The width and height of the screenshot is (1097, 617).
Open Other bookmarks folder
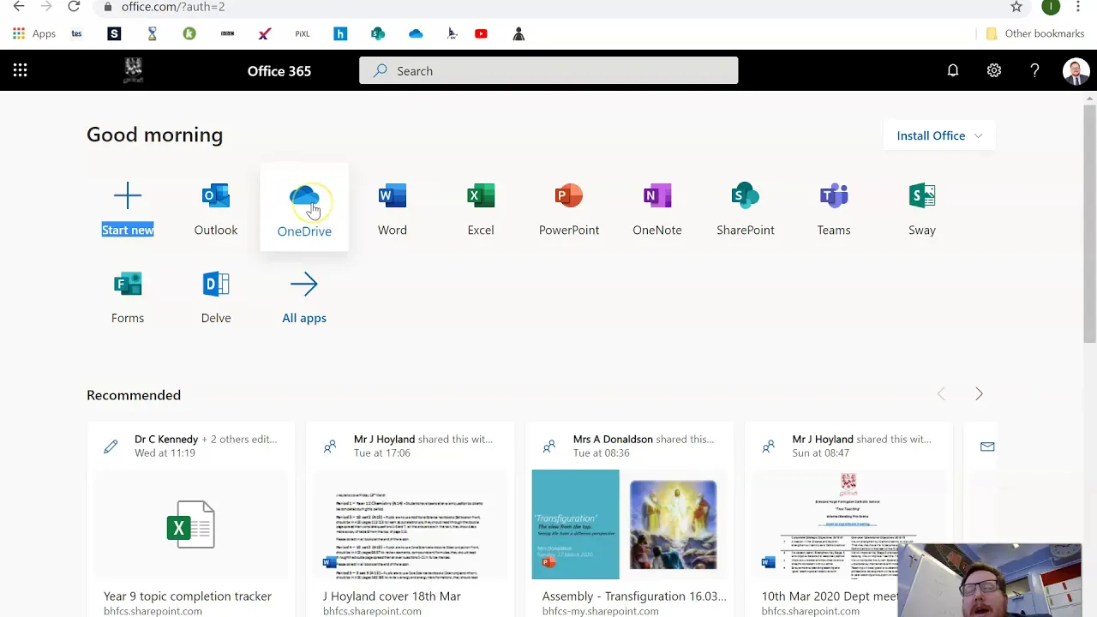pos(1035,33)
